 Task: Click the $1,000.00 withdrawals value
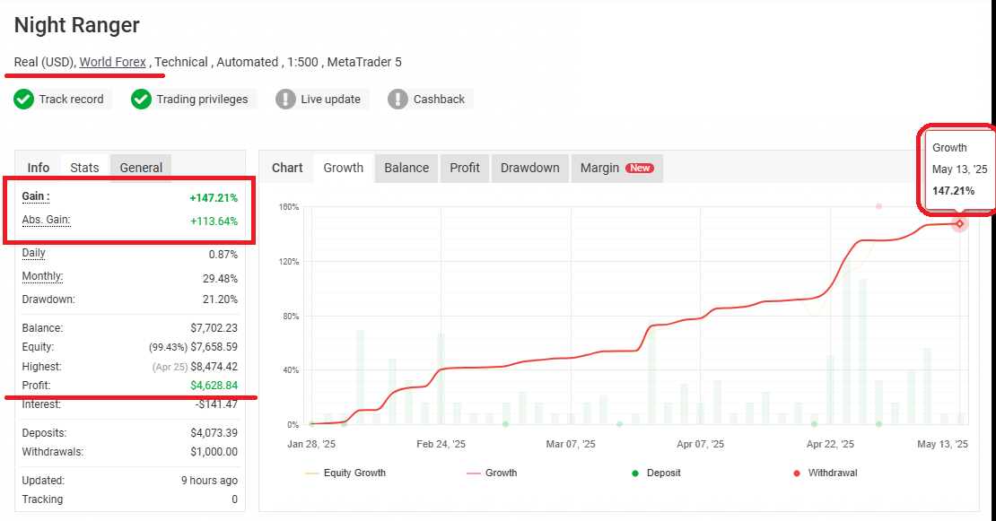pos(214,452)
